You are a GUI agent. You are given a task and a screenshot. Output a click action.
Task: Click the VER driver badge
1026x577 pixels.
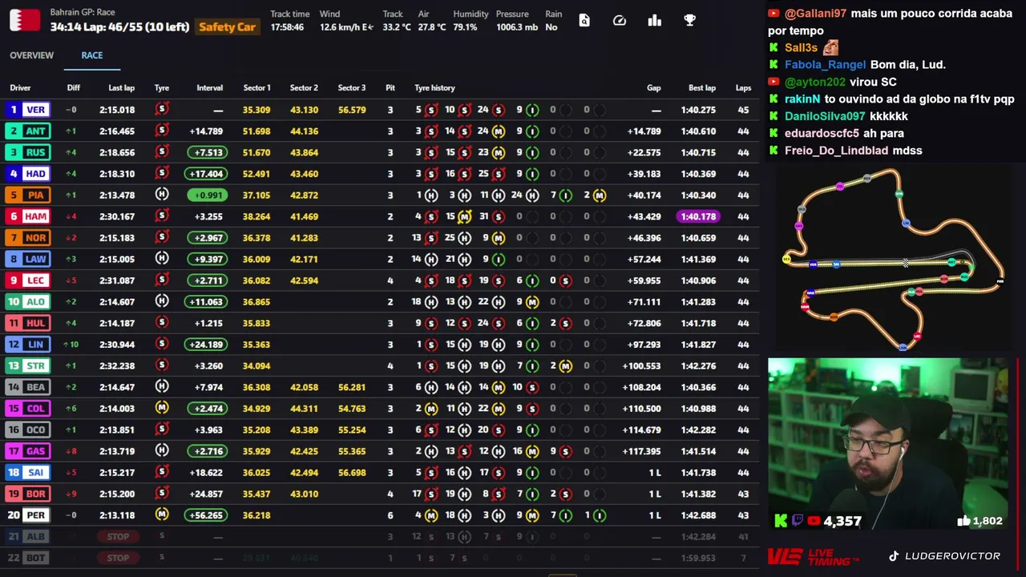[28, 110]
